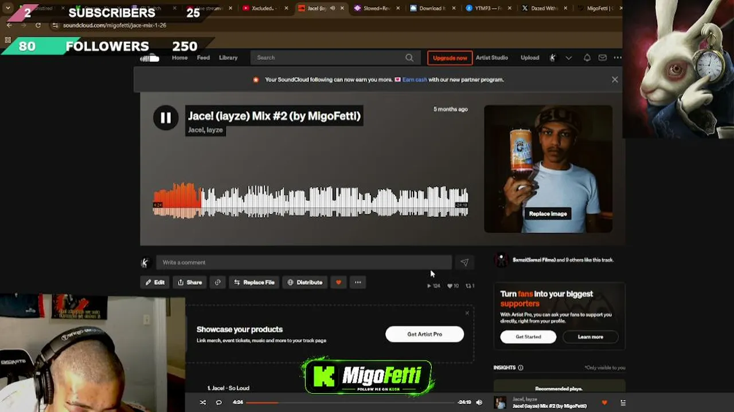Screen dimensions: 734x412
Task: Open the Upload page
Action: coord(530,58)
